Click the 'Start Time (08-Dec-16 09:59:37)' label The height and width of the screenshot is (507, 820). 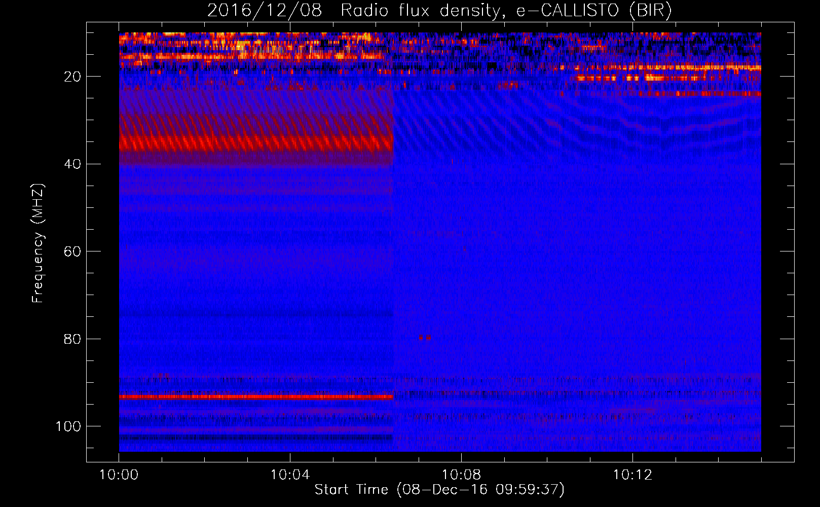tap(439, 490)
